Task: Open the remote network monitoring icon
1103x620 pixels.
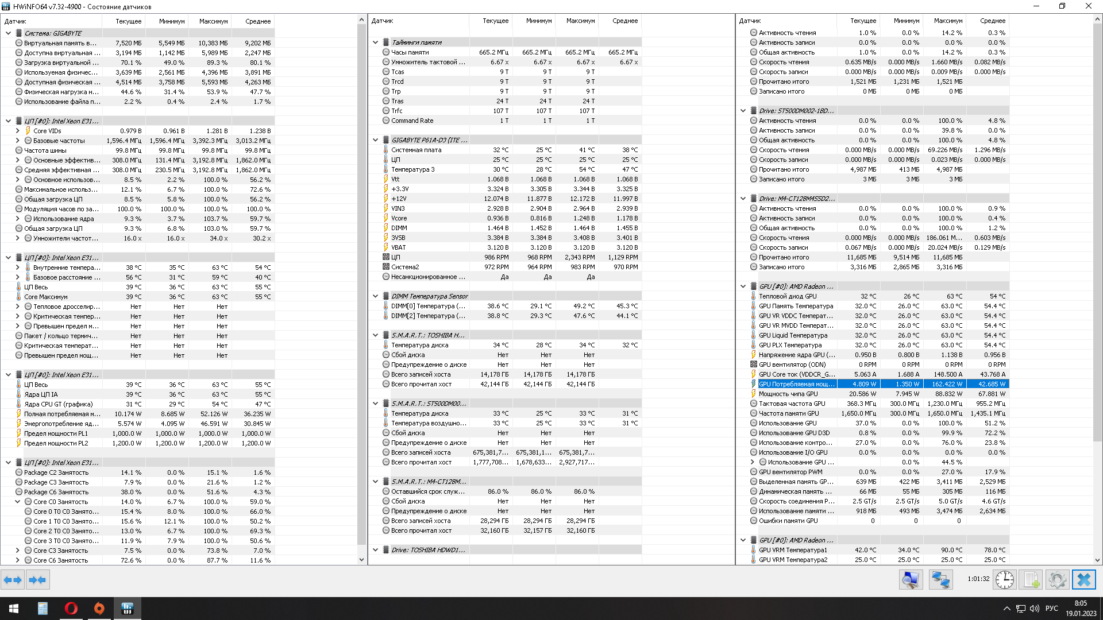Action: pyautogui.click(x=940, y=580)
